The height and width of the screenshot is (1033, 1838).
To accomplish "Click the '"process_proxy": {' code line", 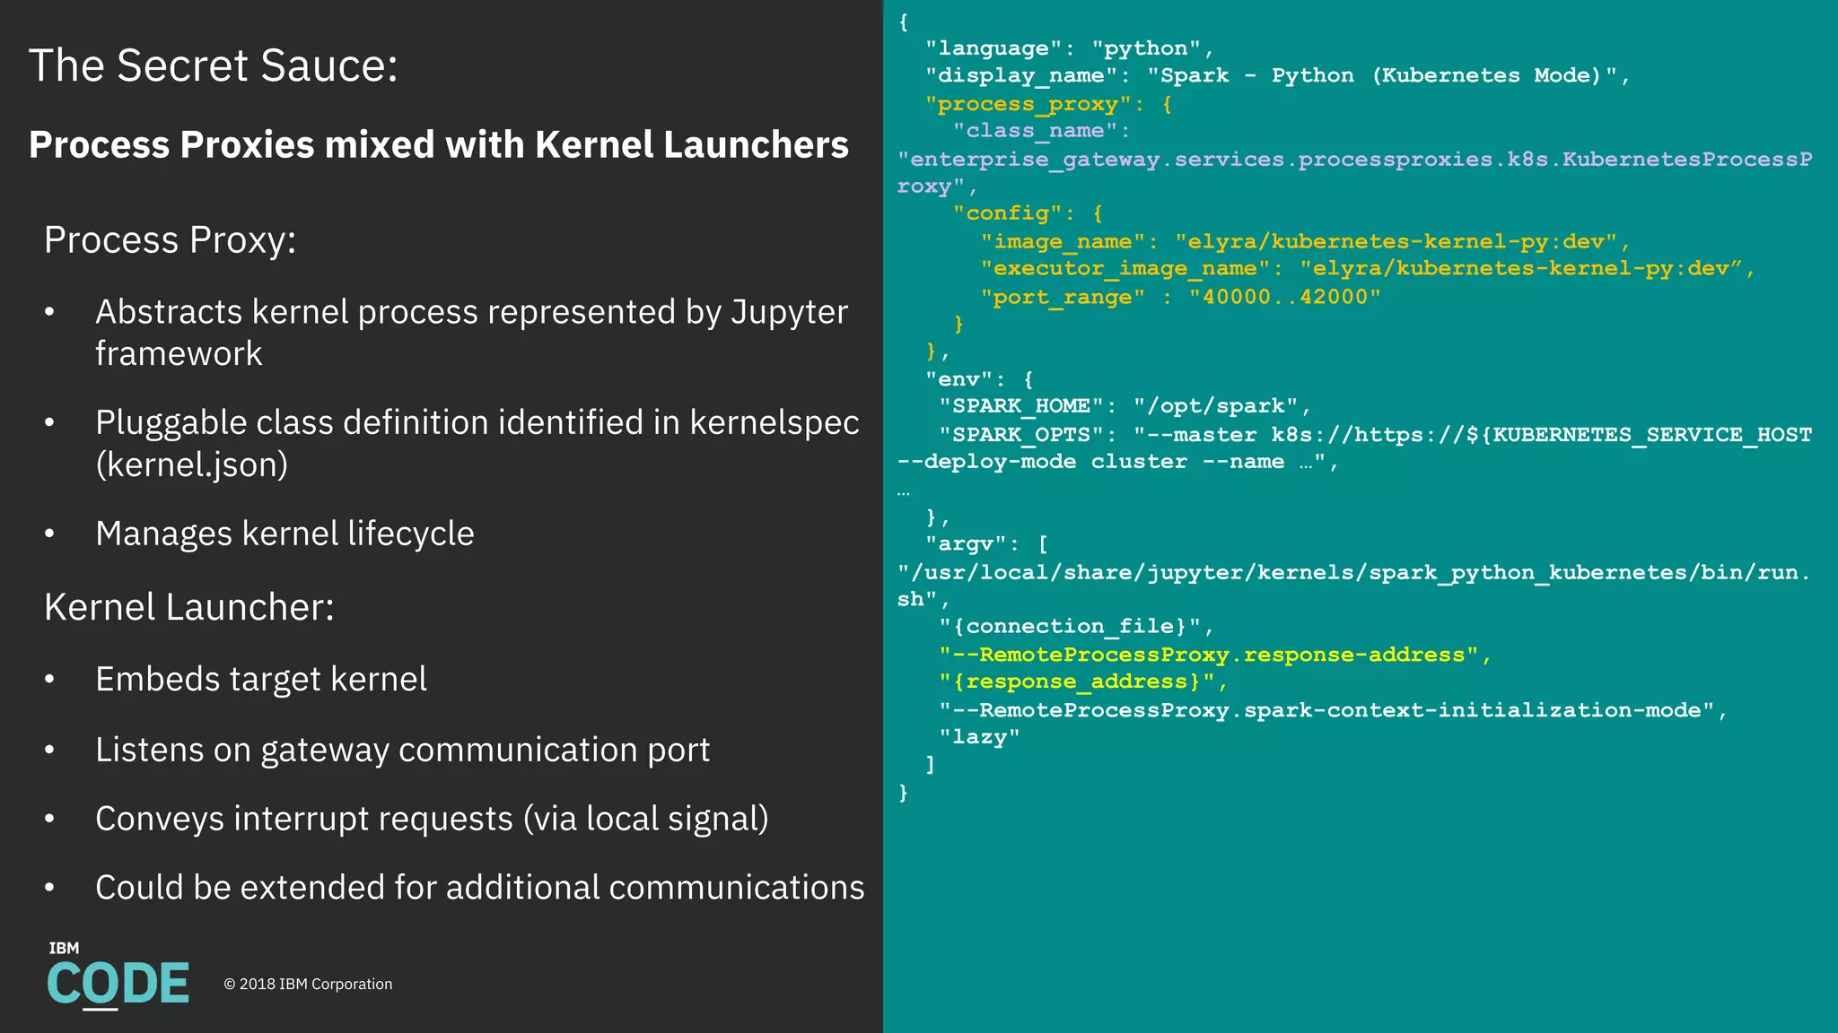I will (1049, 104).
